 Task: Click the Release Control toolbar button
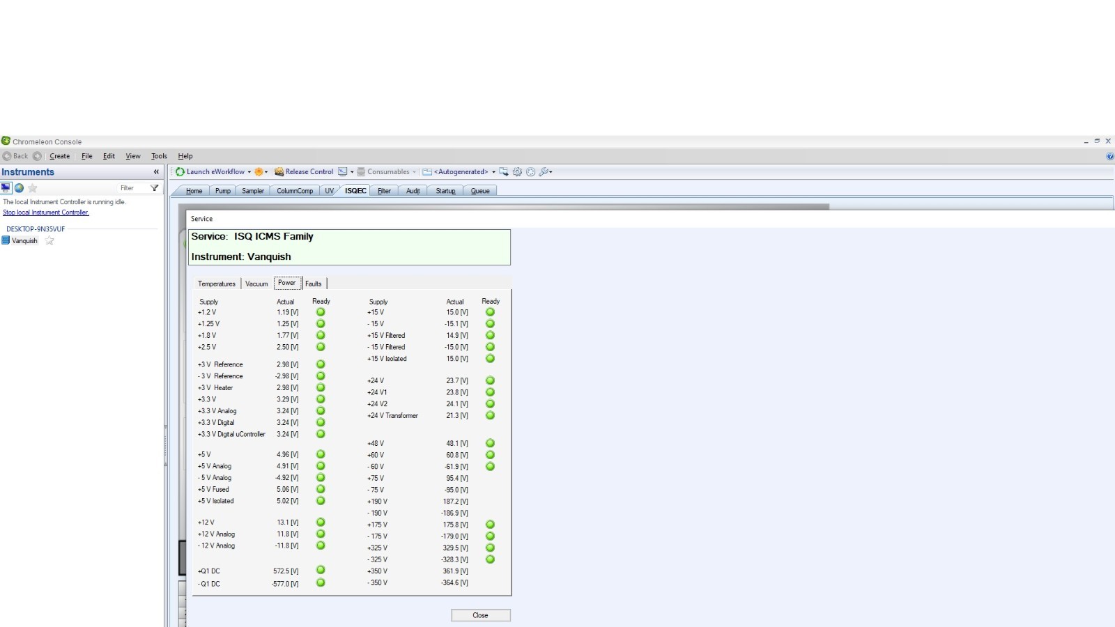click(x=304, y=172)
